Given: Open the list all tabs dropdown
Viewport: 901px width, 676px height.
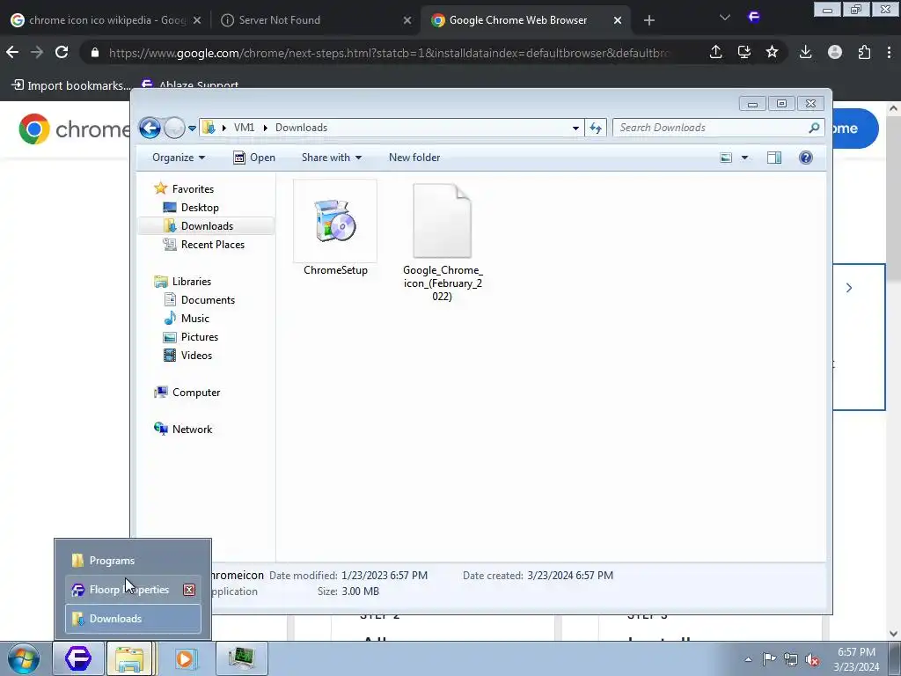Looking at the screenshot, I should pyautogui.click(x=725, y=18).
